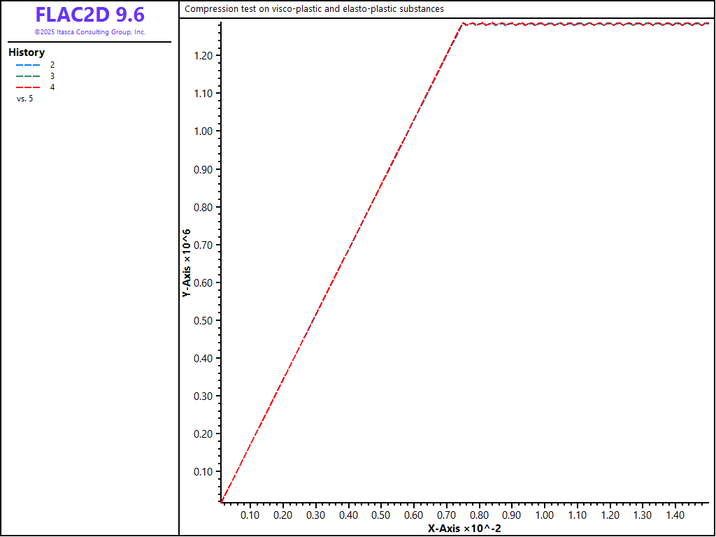Click the 0.70 tick label on X axis
The width and height of the screenshot is (716, 537).
point(446,515)
